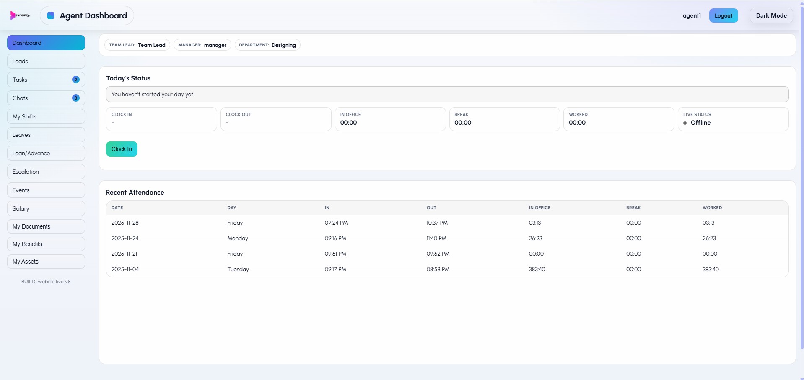804x380 pixels.
Task: Open the Escalation section
Action: pyautogui.click(x=46, y=172)
